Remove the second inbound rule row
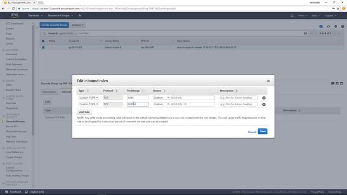 [264, 105]
